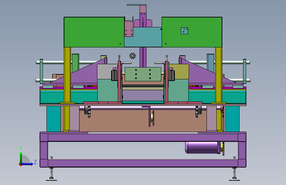Select the left teal support column
286x185 pixels.
(53, 119)
